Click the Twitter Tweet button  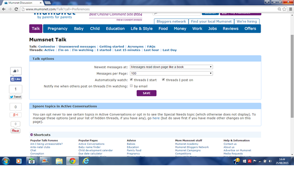(x=16, y=97)
